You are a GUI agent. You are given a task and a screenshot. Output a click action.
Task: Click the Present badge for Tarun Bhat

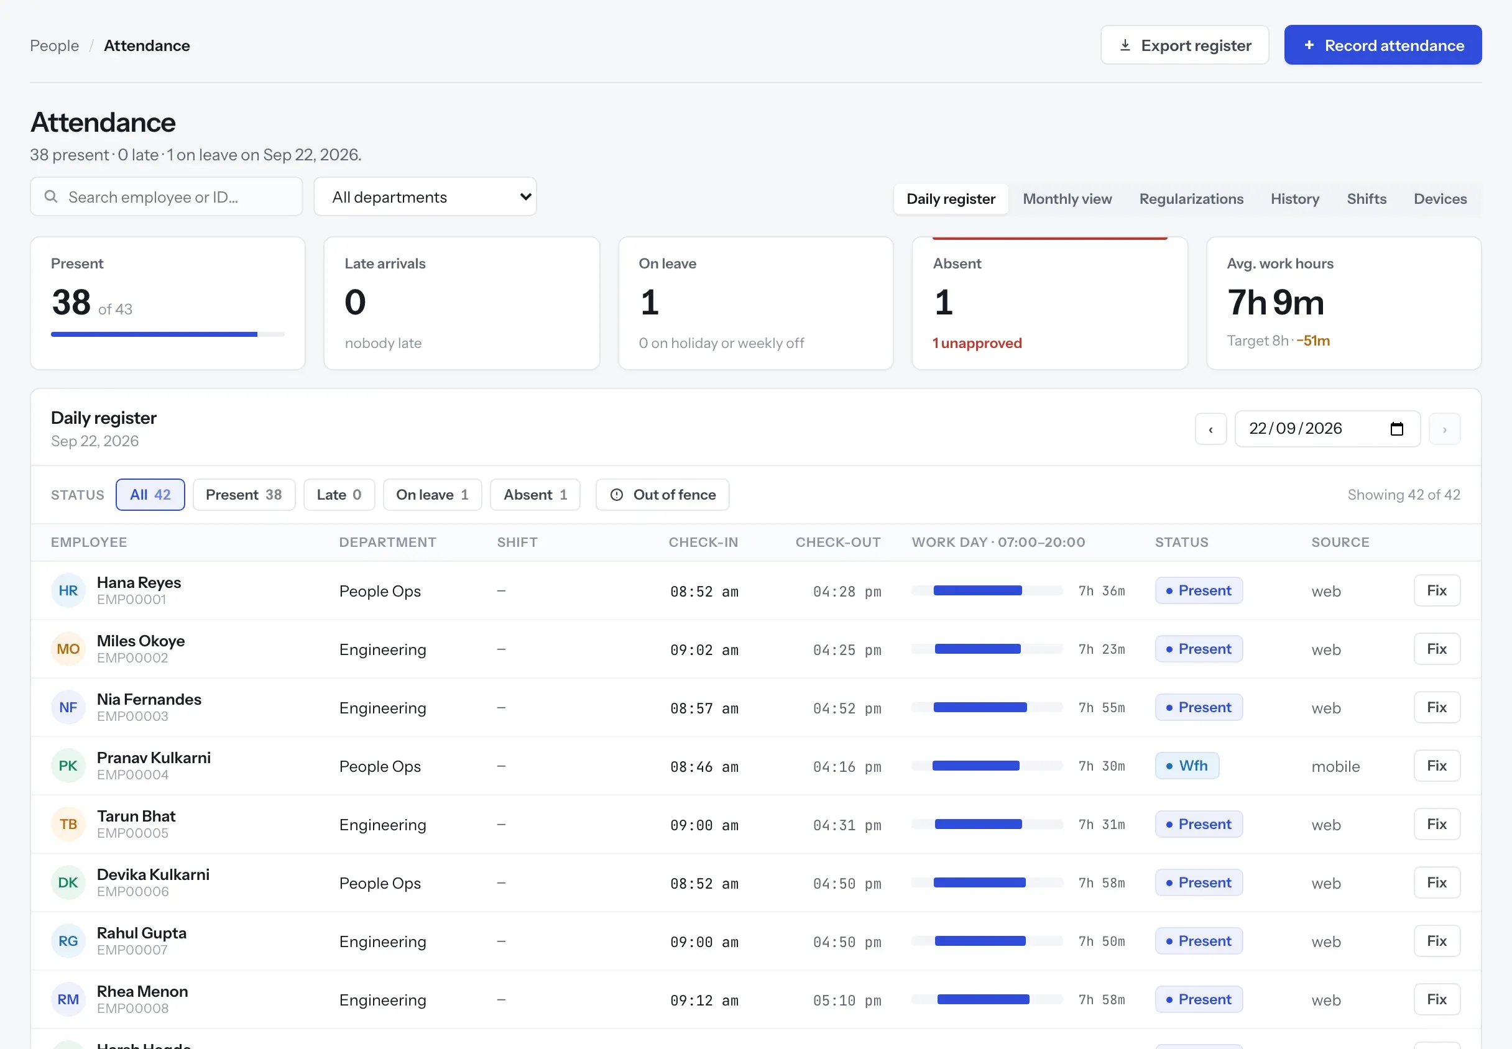pyautogui.click(x=1199, y=824)
